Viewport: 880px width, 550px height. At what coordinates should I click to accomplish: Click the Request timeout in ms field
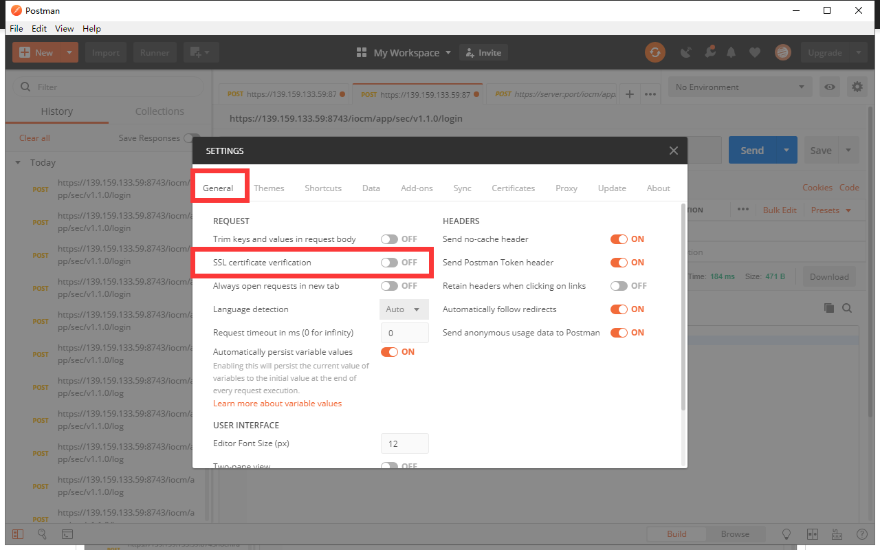pos(405,333)
